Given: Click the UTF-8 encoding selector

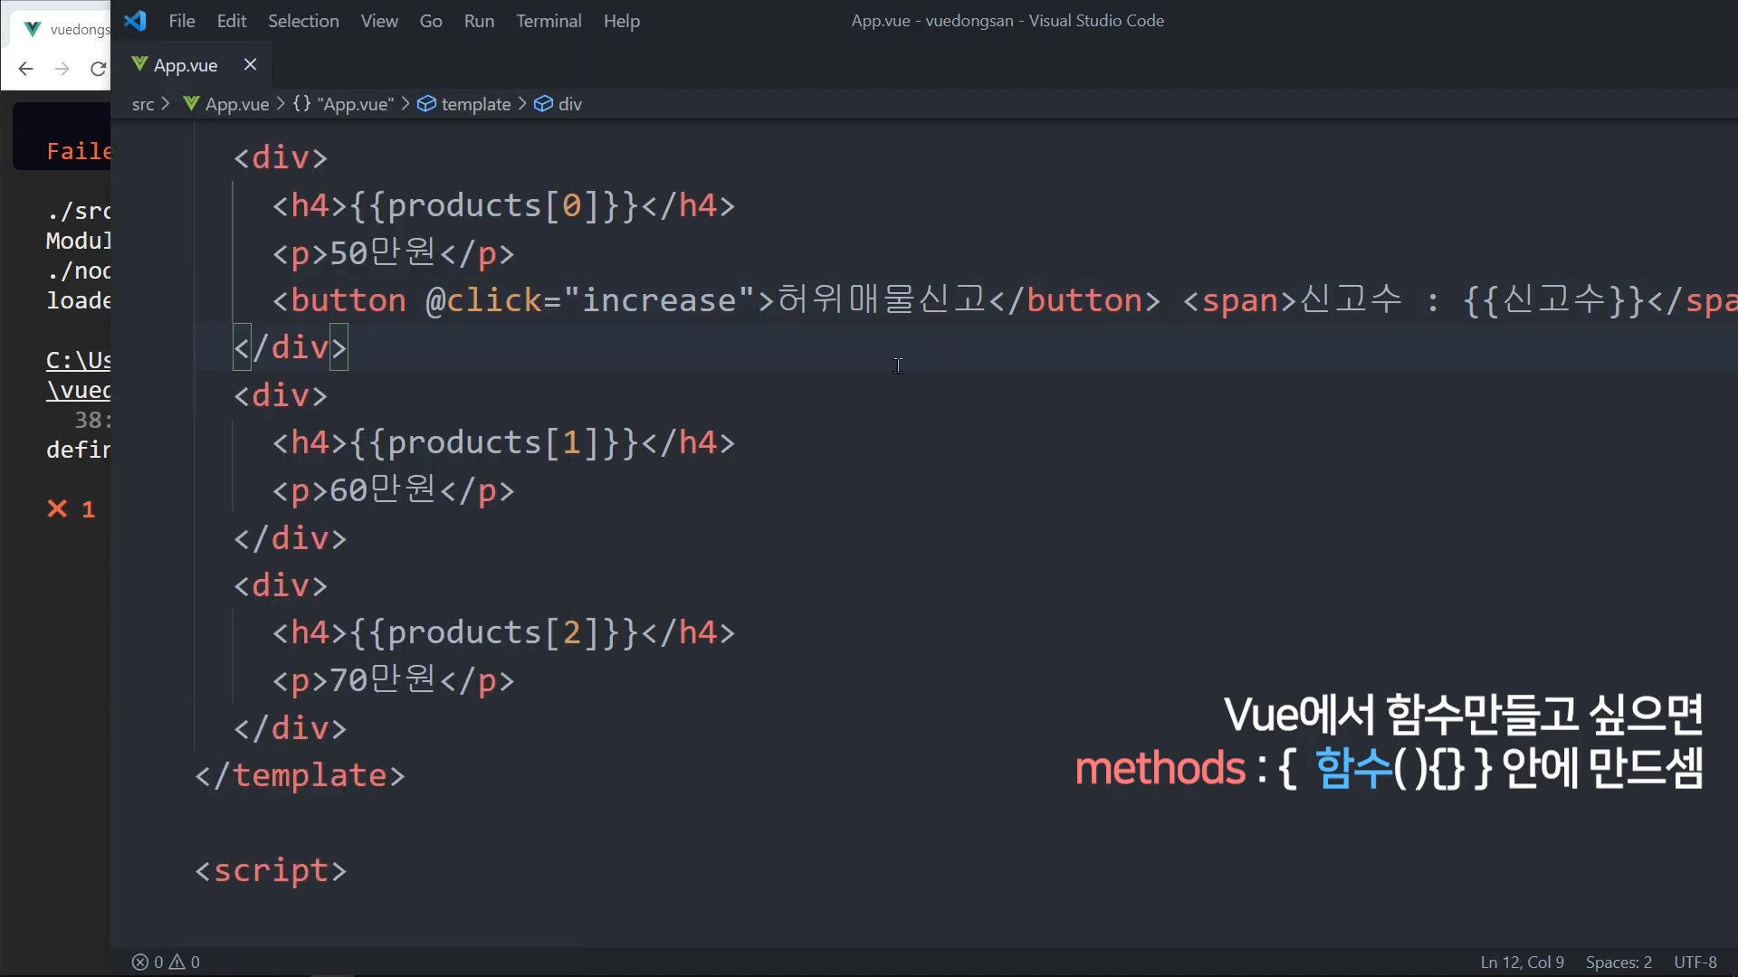Looking at the screenshot, I should coord(1695,962).
